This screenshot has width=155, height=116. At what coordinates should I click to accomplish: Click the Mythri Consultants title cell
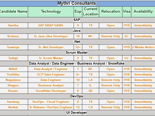click(x=76, y=3)
